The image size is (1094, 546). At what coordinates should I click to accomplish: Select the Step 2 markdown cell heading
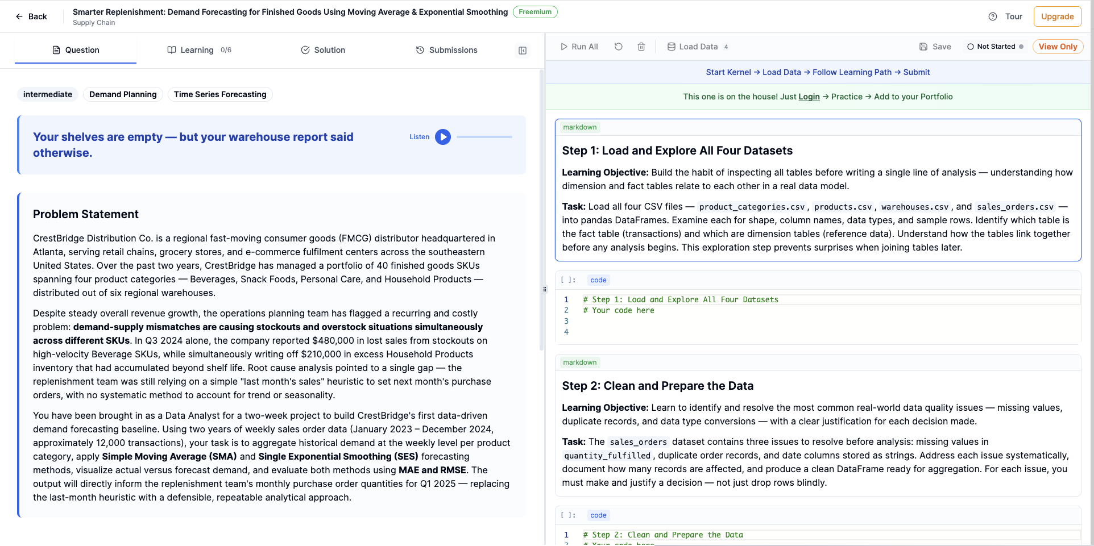click(658, 386)
